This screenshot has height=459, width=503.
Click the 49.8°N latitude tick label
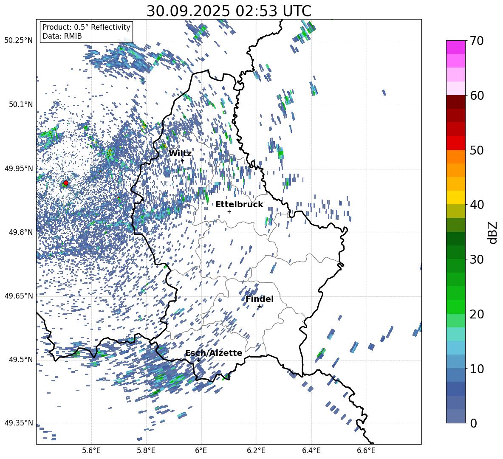pyautogui.click(x=20, y=232)
